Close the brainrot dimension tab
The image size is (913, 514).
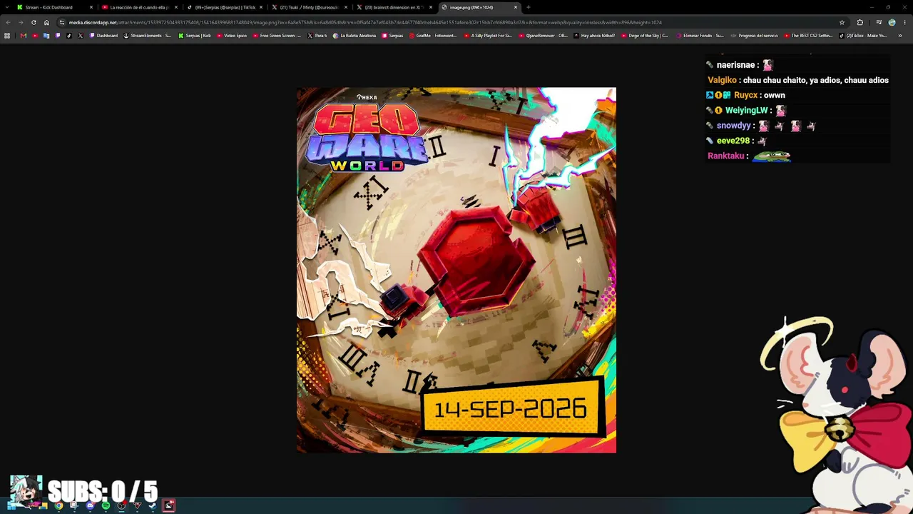(x=431, y=7)
